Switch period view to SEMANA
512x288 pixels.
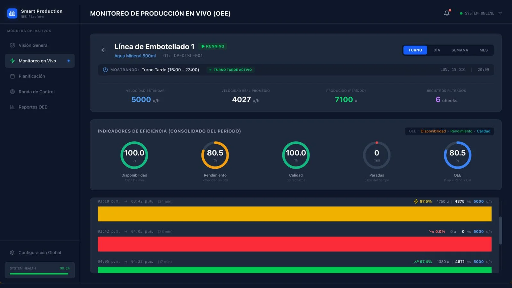(460, 50)
